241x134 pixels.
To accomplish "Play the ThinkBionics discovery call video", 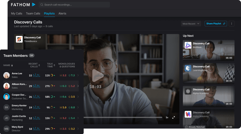I will tap(98, 75).
